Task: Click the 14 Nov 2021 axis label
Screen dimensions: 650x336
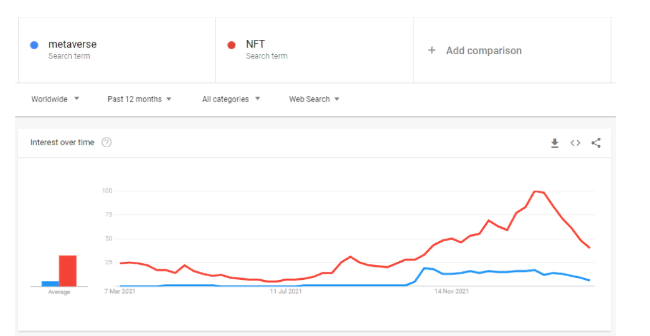Action: [451, 291]
